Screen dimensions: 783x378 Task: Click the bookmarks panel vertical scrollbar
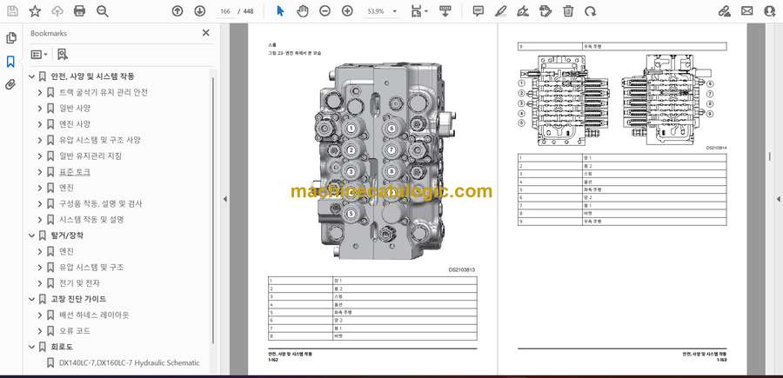click(213, 209)
